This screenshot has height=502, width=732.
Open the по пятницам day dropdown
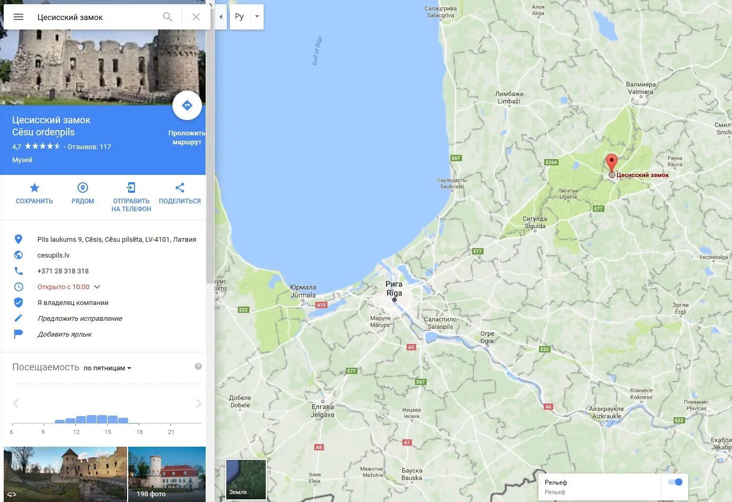[107, 368]
